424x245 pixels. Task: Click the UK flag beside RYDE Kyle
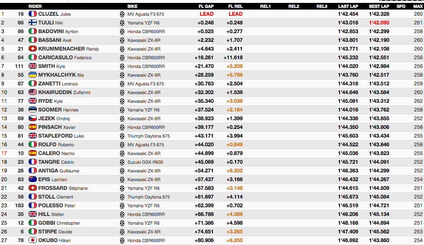[32, 101]
